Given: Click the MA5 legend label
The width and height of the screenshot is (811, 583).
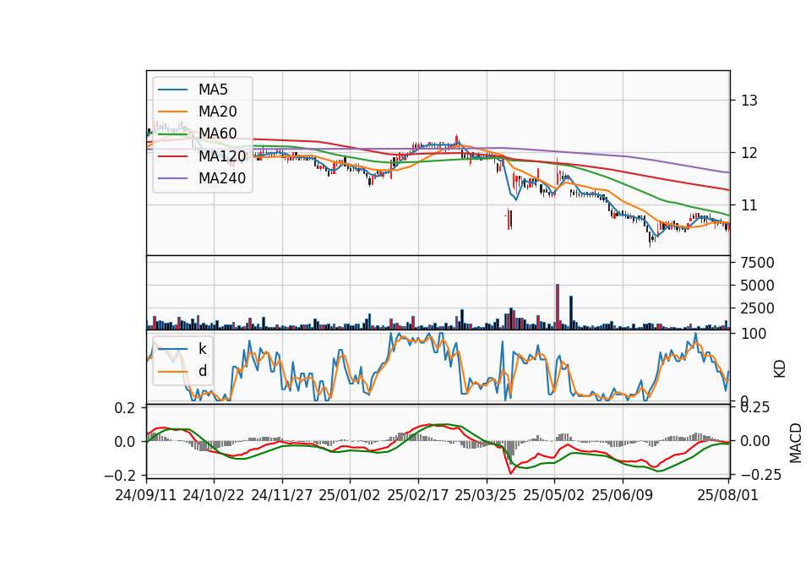Looking at the screenshot, I should [213, 90].
